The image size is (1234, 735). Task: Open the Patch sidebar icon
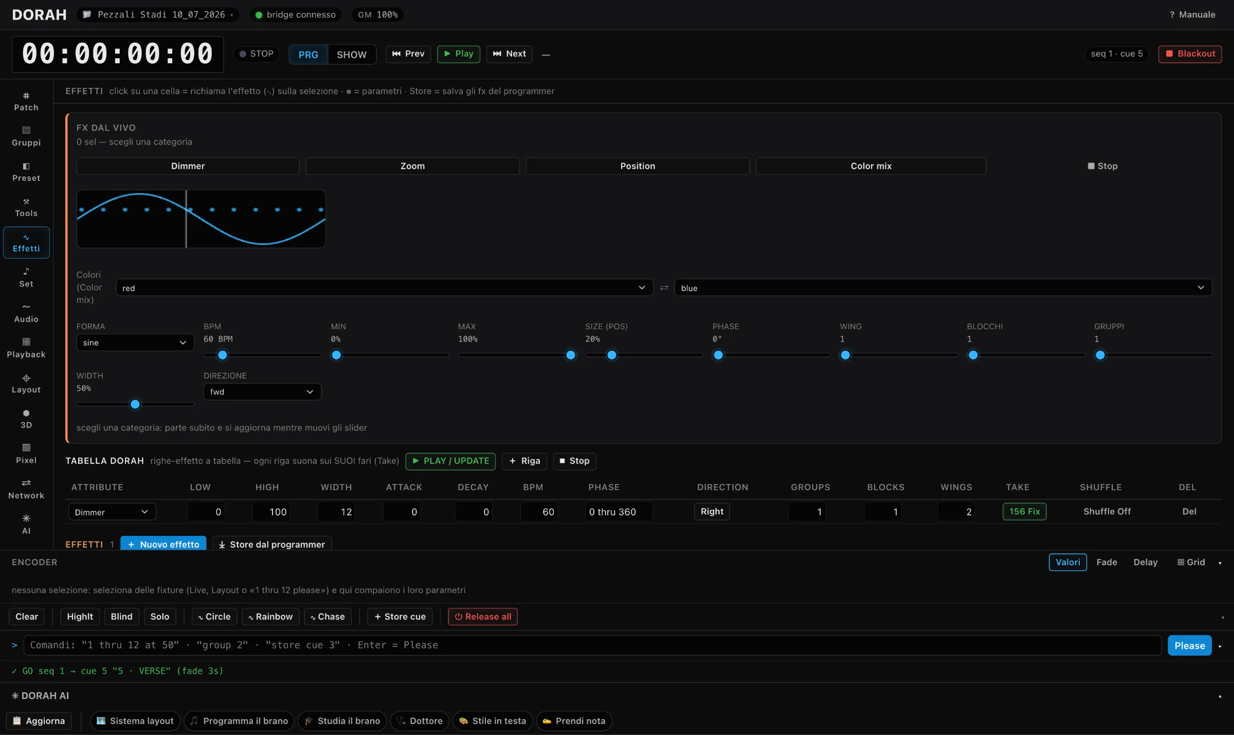pos(26,101)
